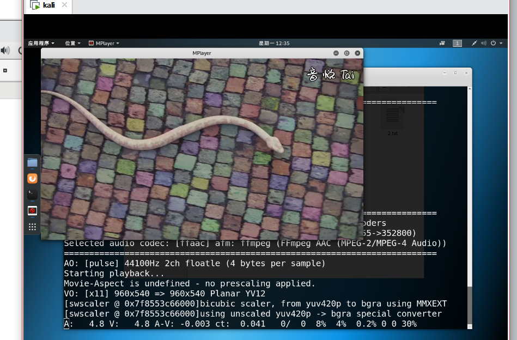Viewport: 517px width, 340px height.
Task: Maximize the MPlayer window
Action: point(346,53)
